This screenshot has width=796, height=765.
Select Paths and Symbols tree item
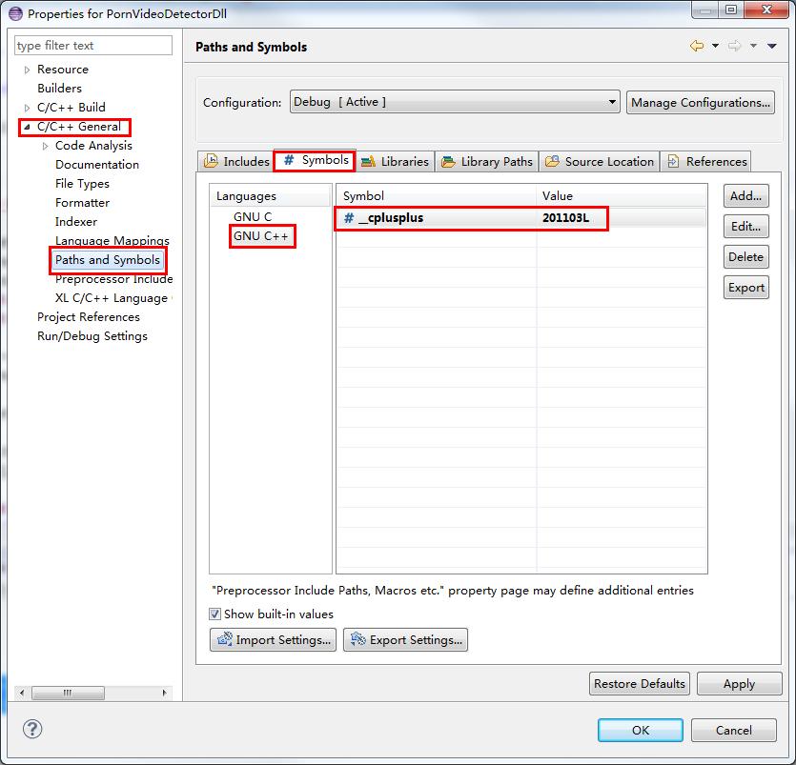pos(108,260)
